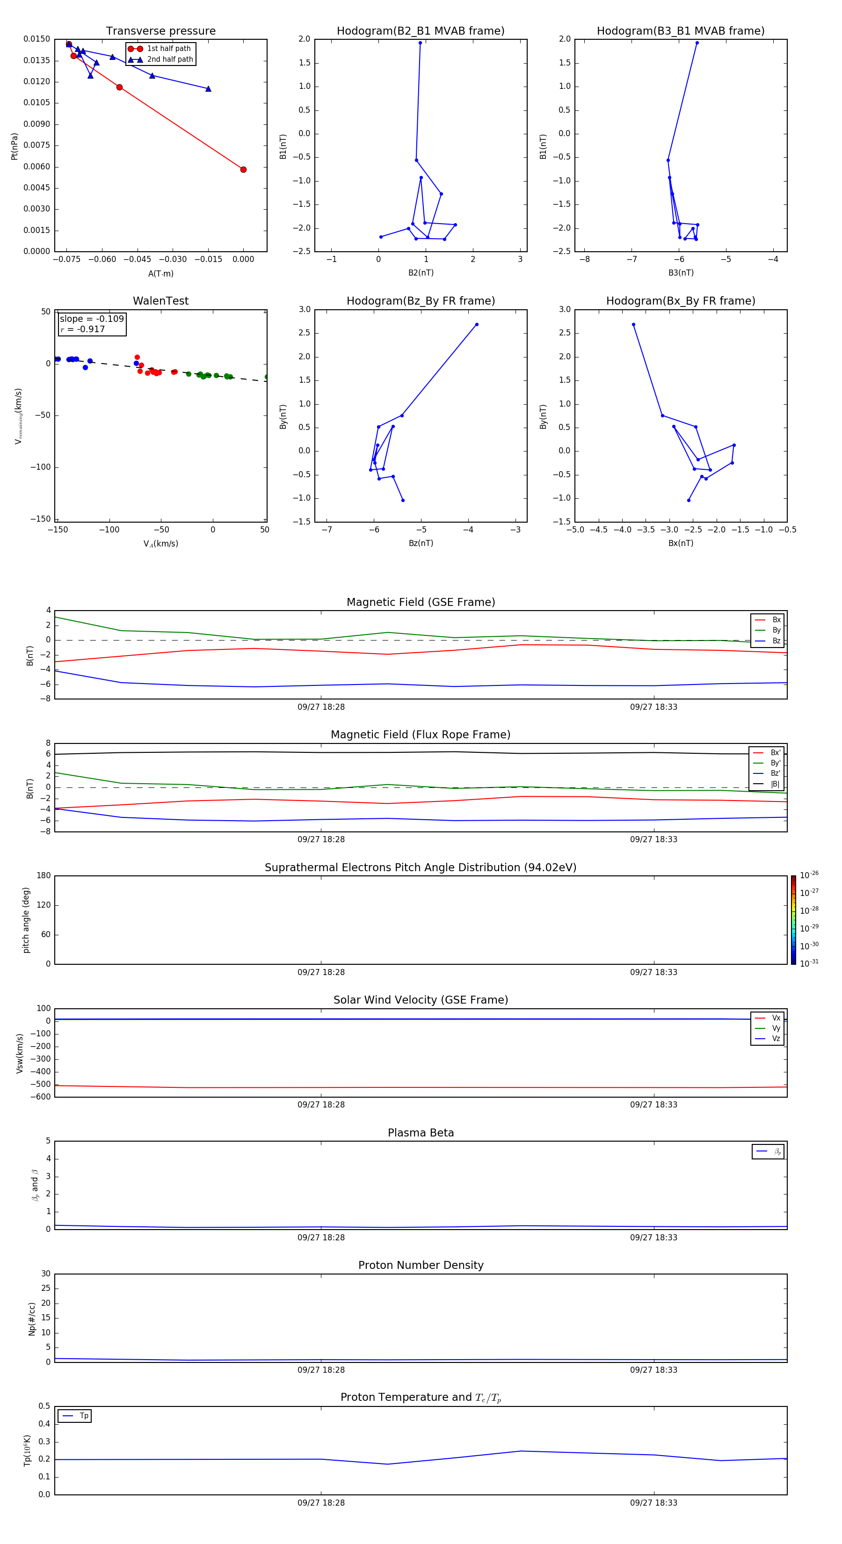Click the |B| legend entry in Flux Rope plot
This screenshot has height=1544, width=842.
pos(767,784)
